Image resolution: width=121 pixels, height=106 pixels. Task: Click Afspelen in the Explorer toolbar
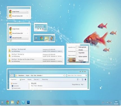[x=29, y=79]
